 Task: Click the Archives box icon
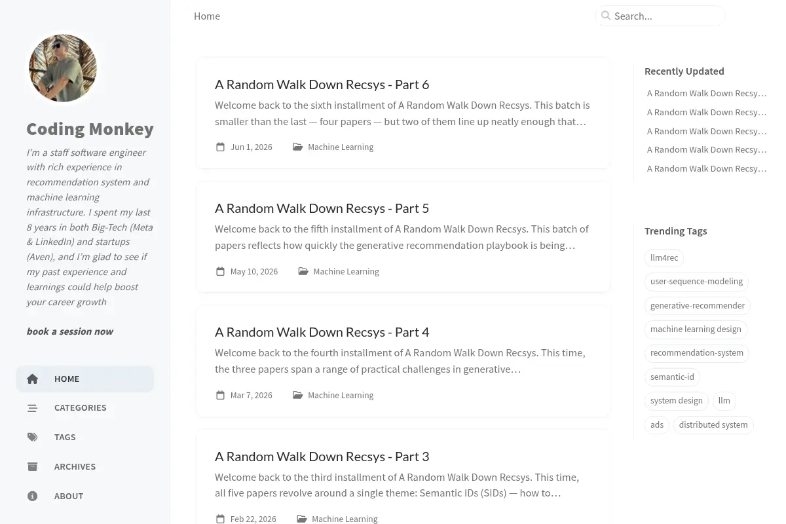[32, 466]
